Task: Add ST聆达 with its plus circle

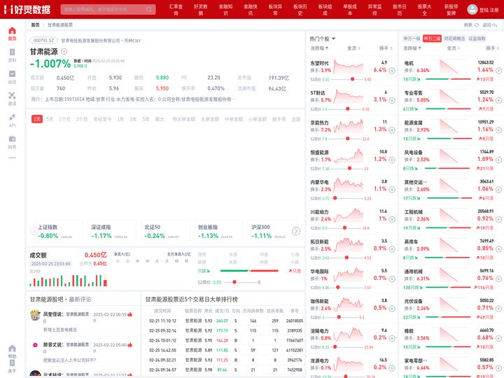Action: point(392,100)
